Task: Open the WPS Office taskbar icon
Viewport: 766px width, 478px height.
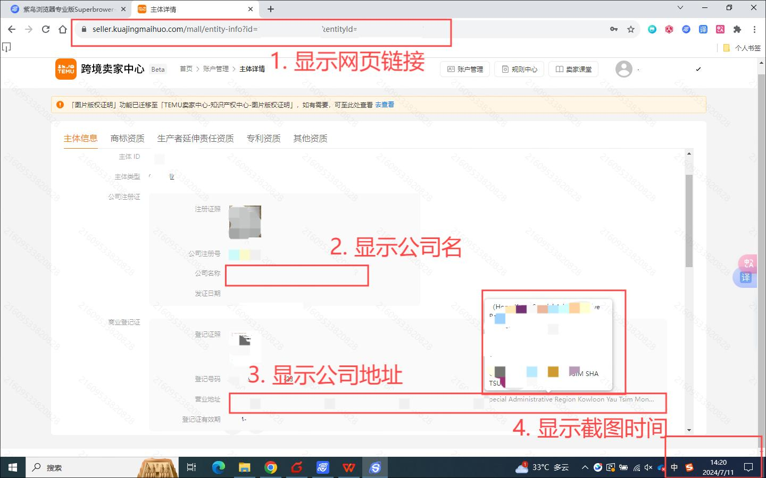Action: point(349,467)
